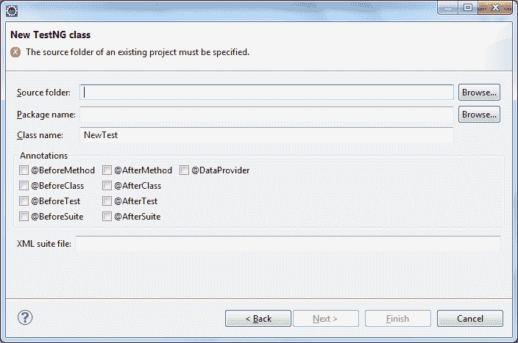The image size is (518, 343).
Task: Click the 'Class name:' label
Action: point(40,135)
